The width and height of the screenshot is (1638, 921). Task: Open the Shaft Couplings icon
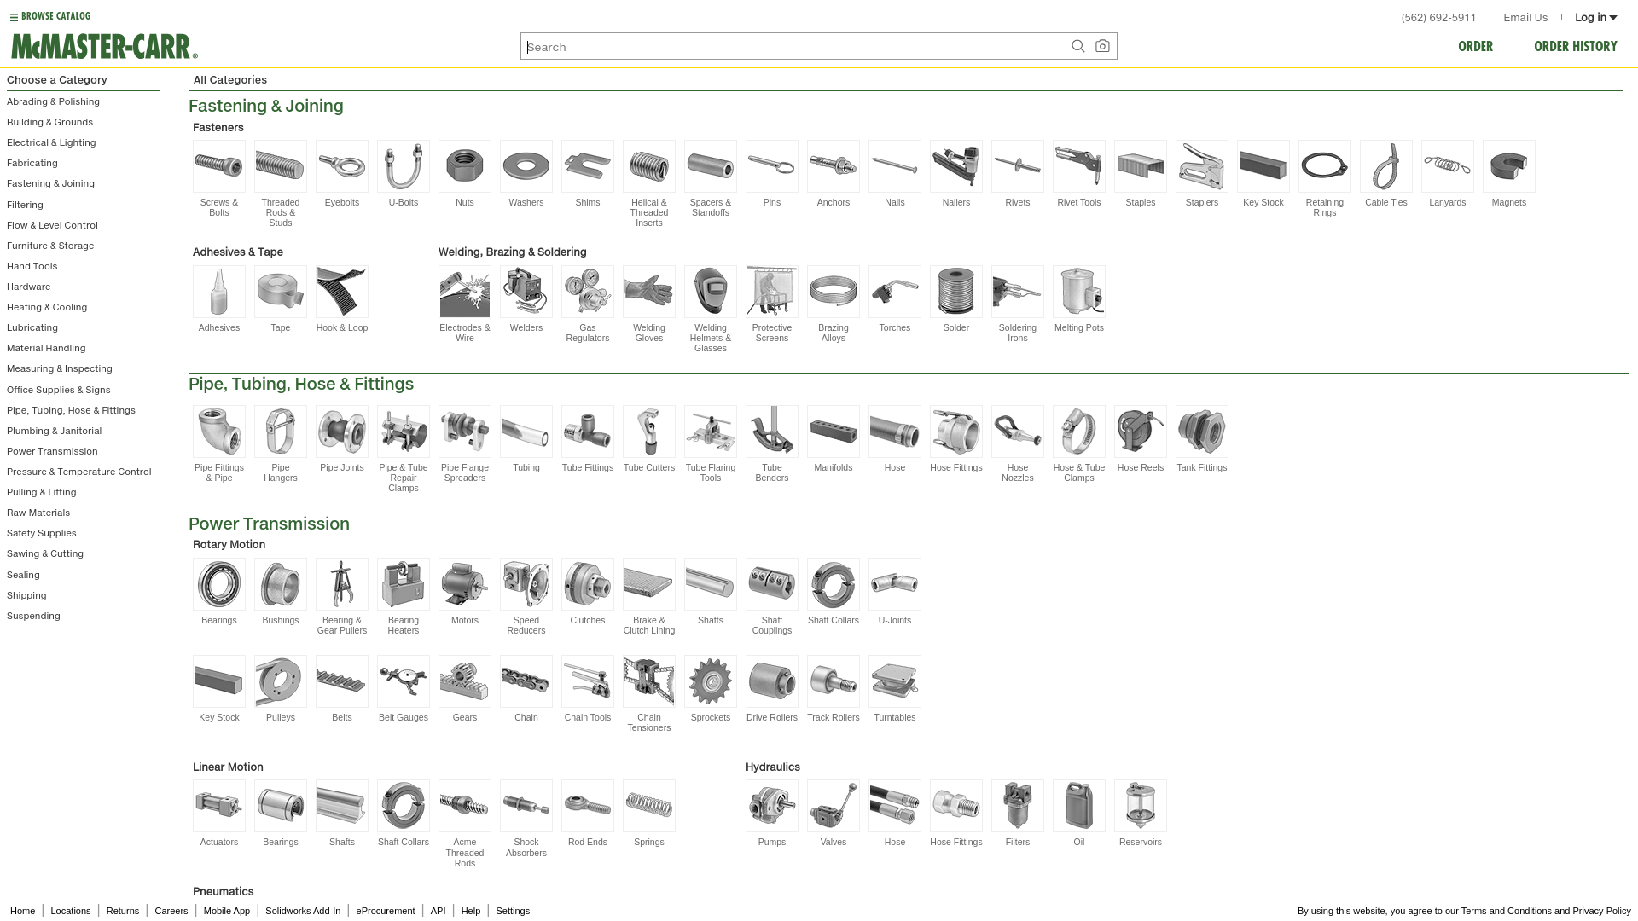(772, 584)
